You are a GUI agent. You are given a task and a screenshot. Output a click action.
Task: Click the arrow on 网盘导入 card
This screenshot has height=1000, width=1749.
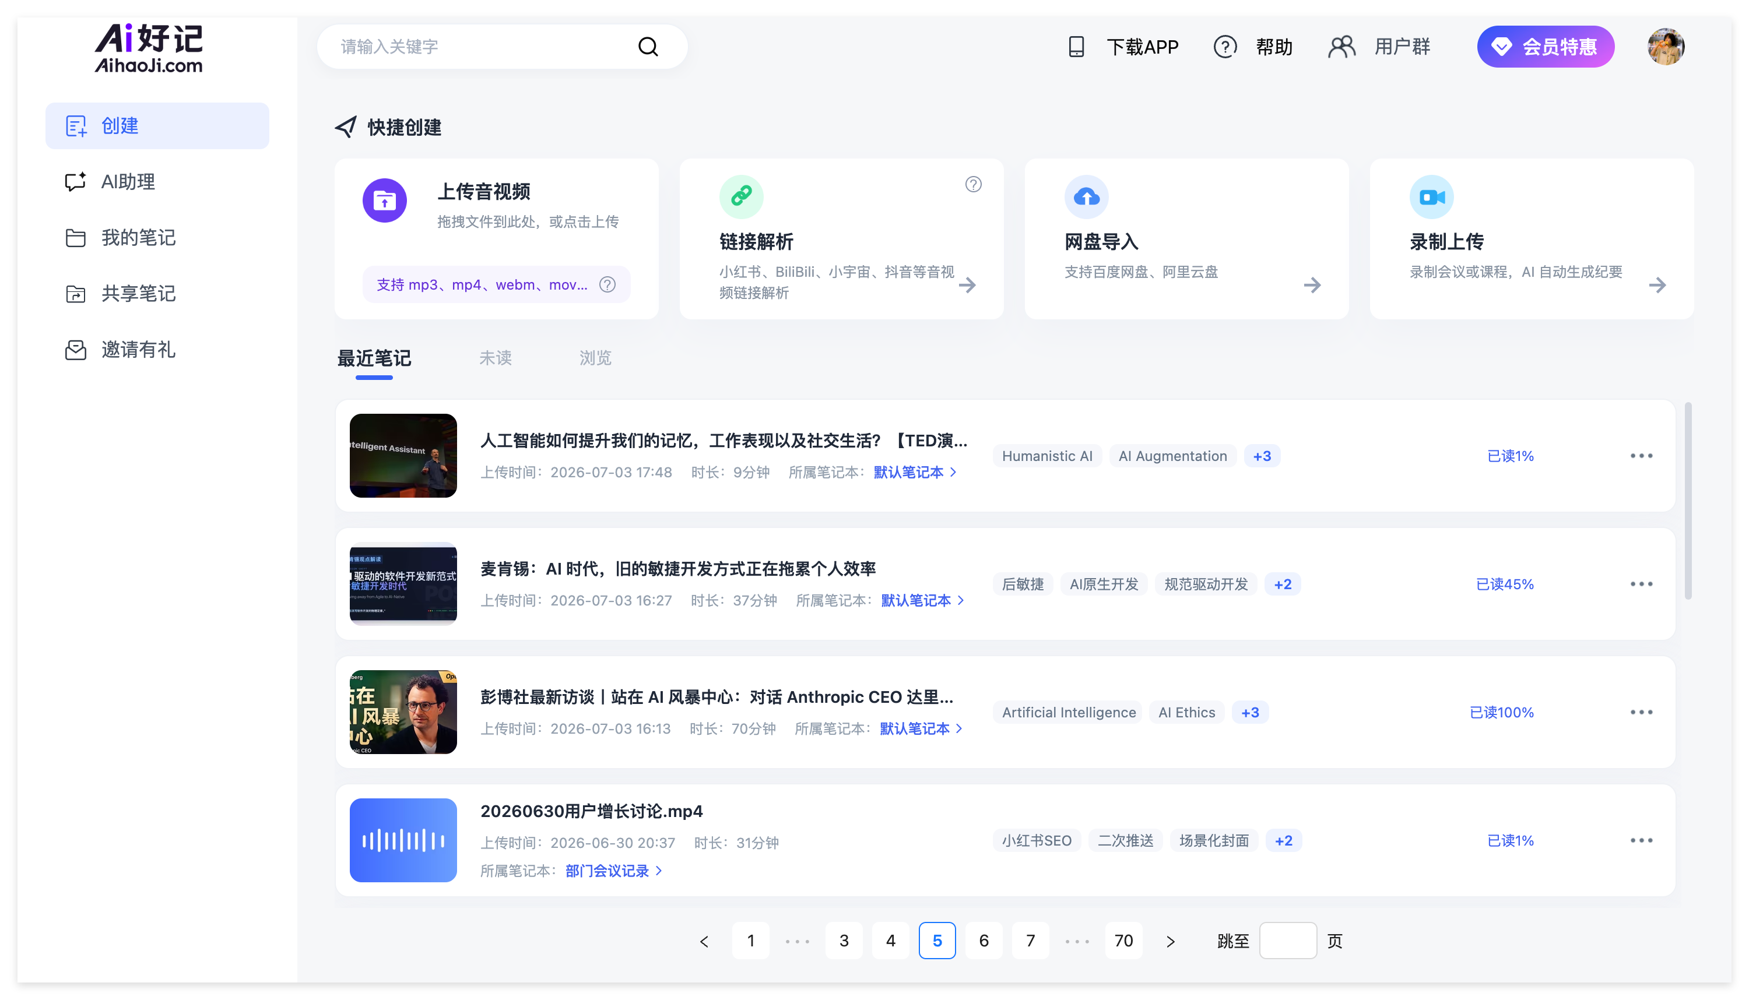1312,284
